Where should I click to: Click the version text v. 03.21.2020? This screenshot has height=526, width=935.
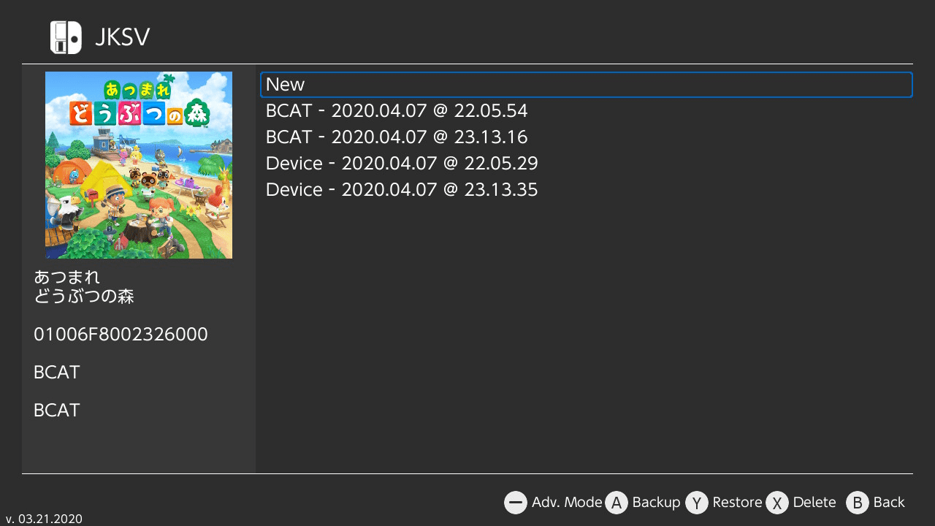coord(44,519)
